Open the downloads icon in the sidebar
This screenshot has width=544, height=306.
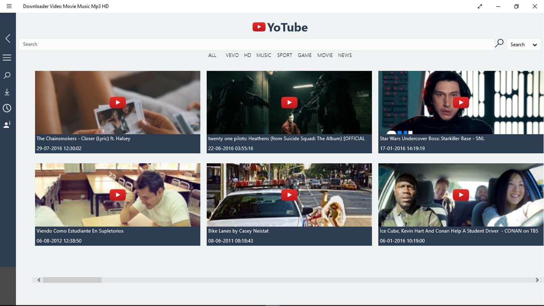(x=7, y=92)
